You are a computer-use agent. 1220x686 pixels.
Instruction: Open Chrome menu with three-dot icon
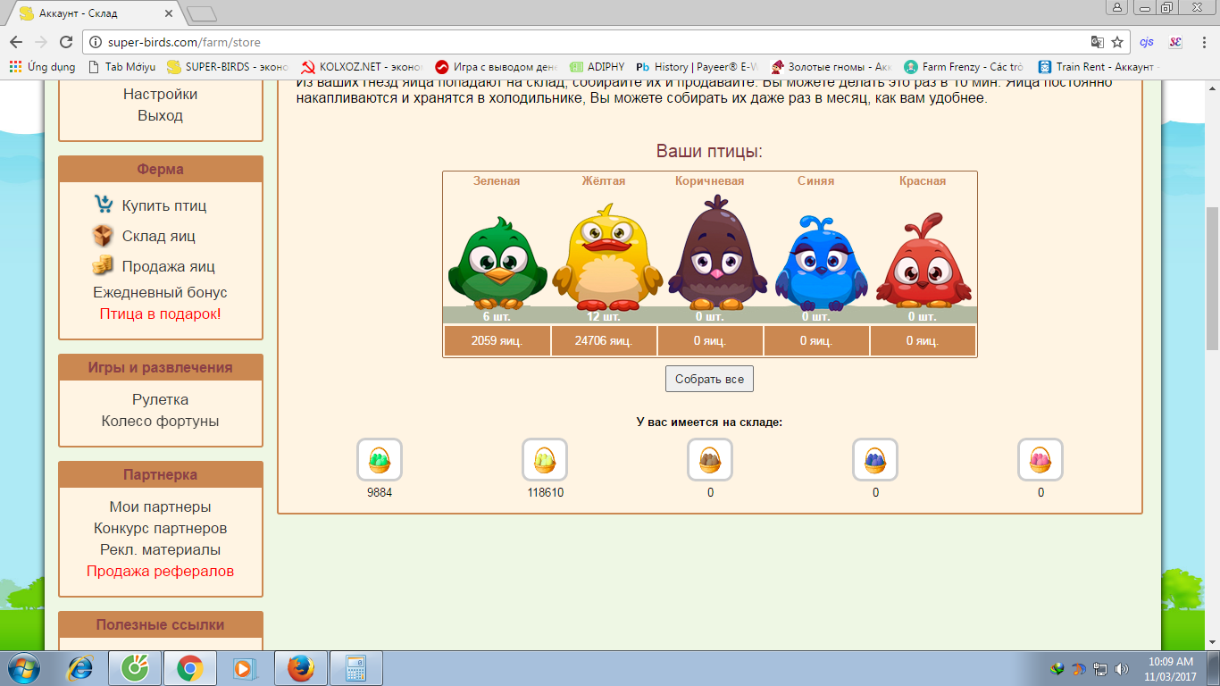click(x=1203, y=42)
